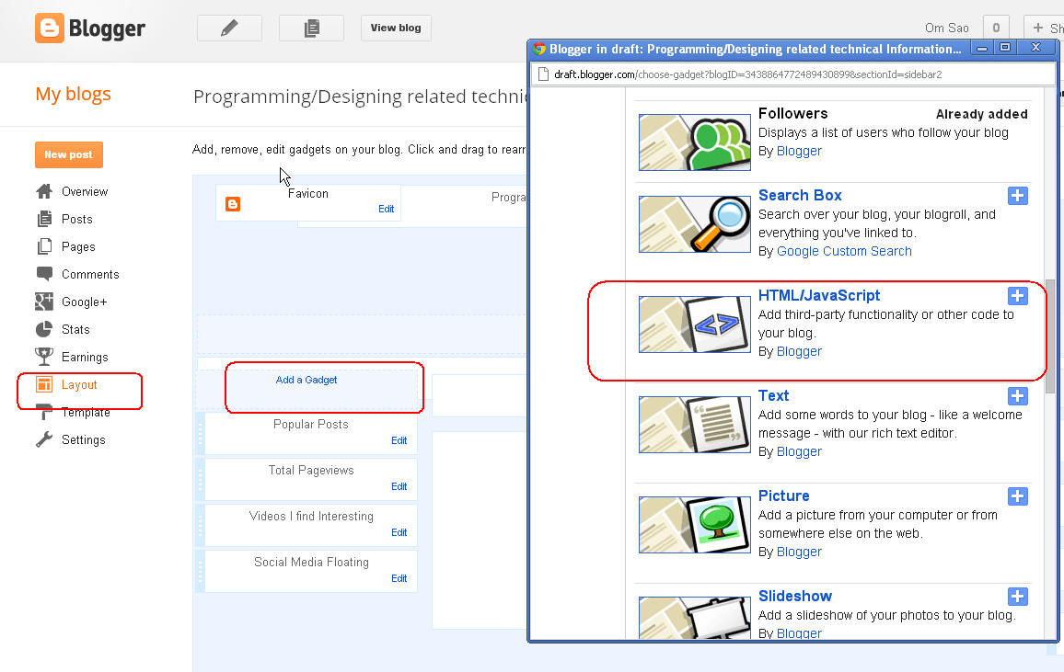The height and width of the screenshot is (672, 1064).
Task: Select Template in the sidebar
Action: (86, 412)
